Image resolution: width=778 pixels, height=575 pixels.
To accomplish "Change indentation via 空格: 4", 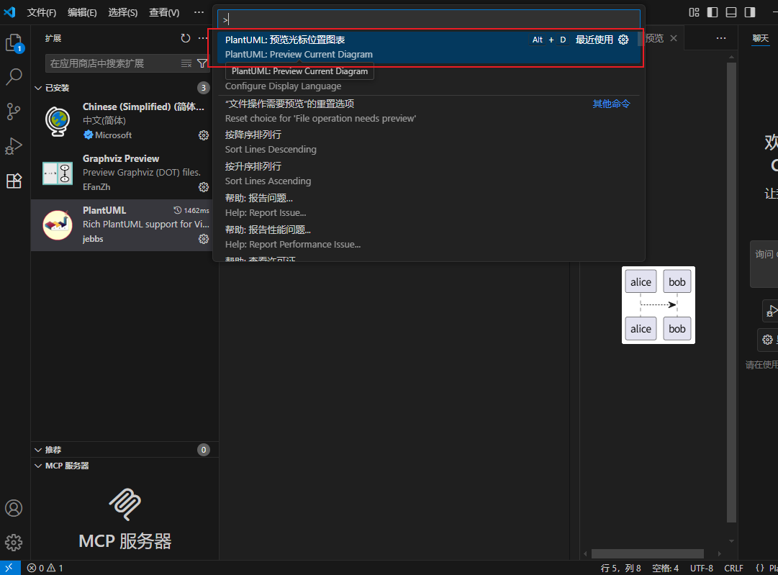I will coord(665,568).
